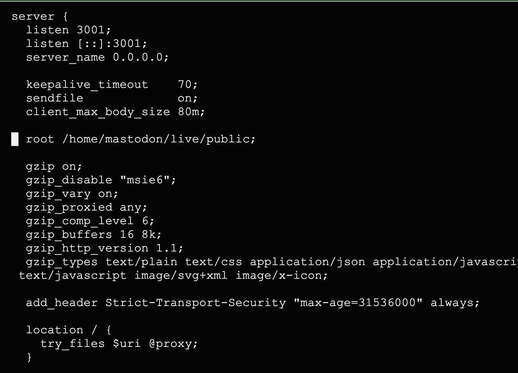Click the block cursor before root
Viewport: 518px width, 373px height.
(15, 139)
